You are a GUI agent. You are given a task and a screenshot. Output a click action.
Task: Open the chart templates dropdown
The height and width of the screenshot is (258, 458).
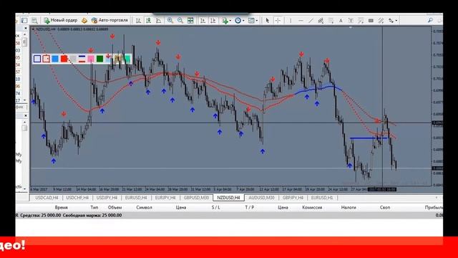click(x=253, y=21)
